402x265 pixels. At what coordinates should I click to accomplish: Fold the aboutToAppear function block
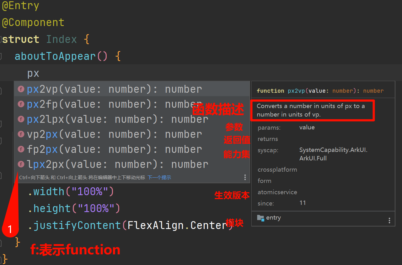(1, 57)
